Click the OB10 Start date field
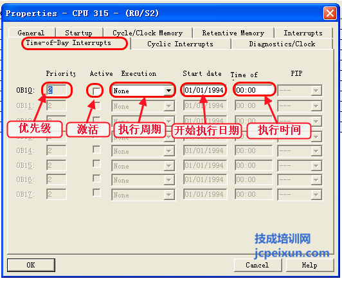The height and width of the screenshot is (281, 342). (204, 90)
